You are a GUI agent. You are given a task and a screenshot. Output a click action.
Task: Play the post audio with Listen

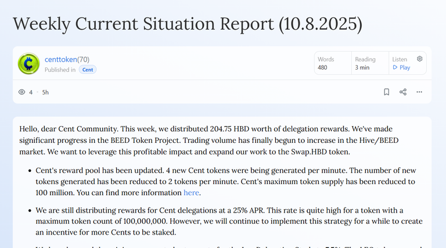click(401, 67)
